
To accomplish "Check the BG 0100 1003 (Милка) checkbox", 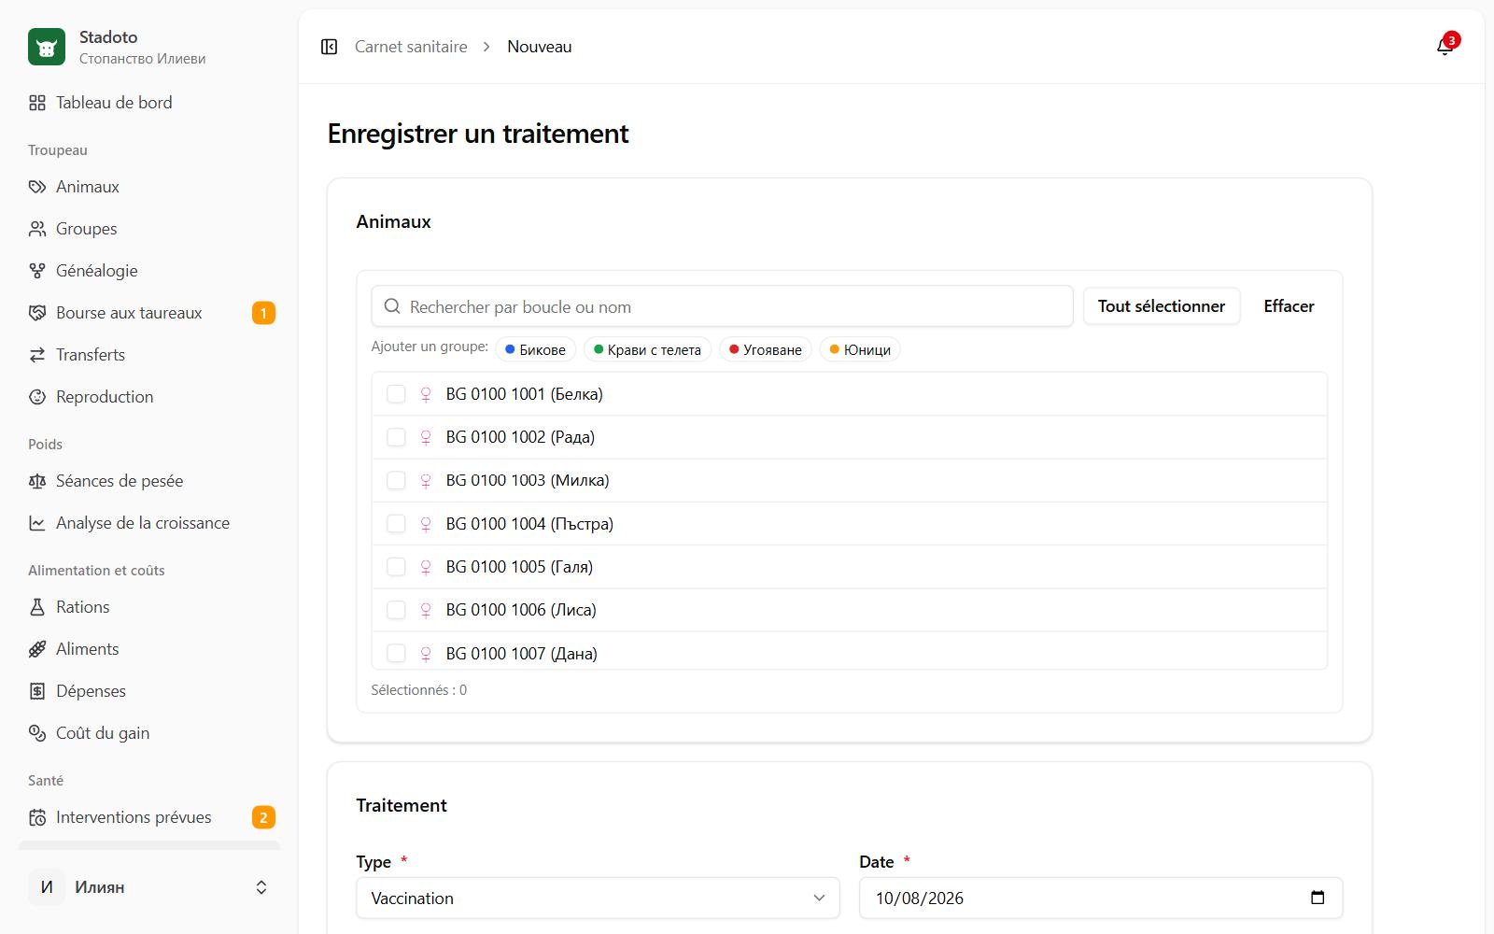I will coord(396,480).
